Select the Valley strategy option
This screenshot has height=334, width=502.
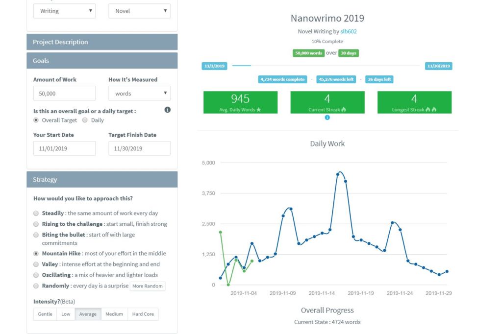click(x=36, y=264)
